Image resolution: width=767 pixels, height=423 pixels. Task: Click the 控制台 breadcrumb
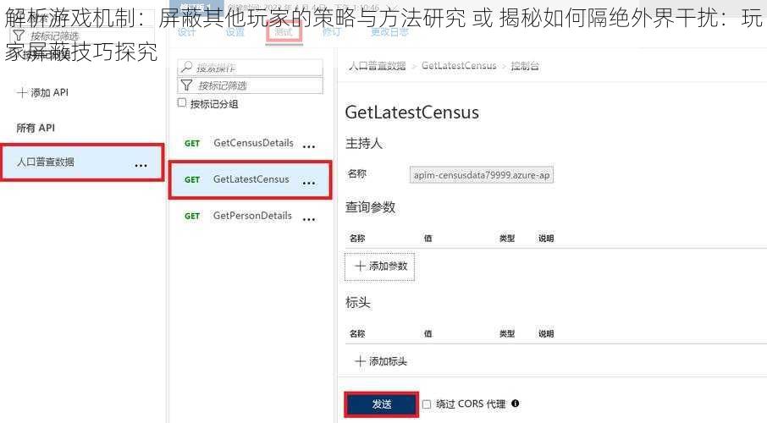pyautogui.click(x=525, y=65)
